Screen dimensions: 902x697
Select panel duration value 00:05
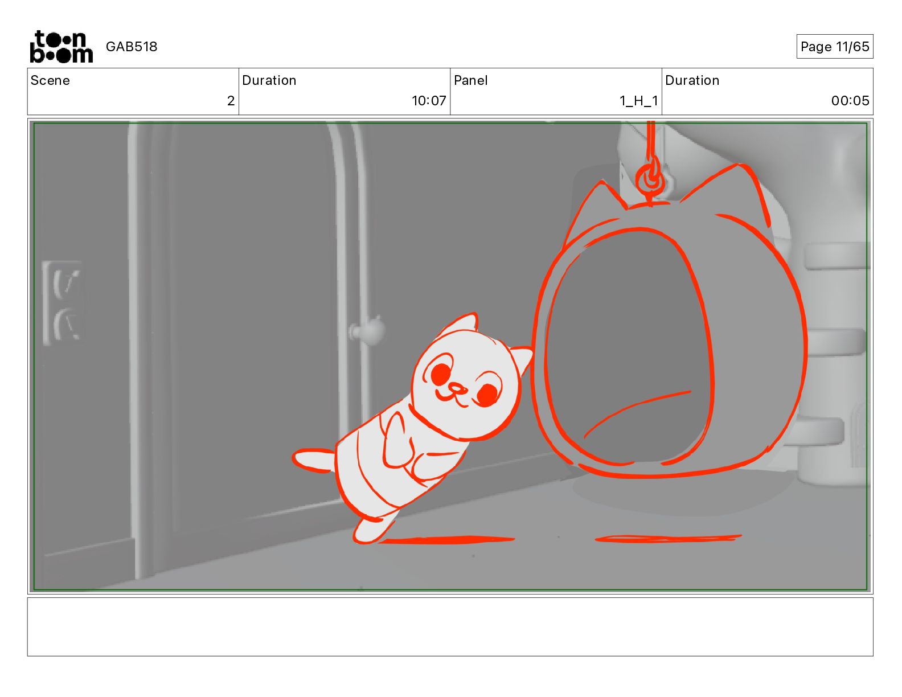(x=850, y=101)
